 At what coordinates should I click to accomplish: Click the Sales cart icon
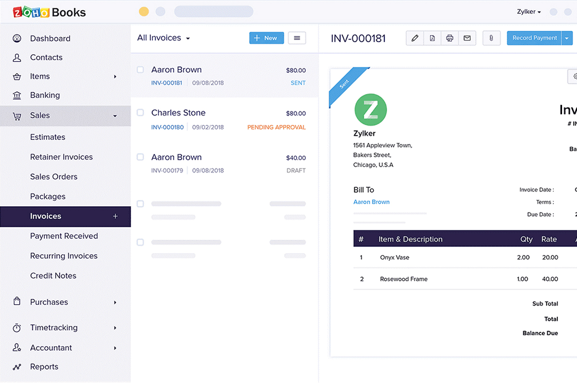pos(17,116)
